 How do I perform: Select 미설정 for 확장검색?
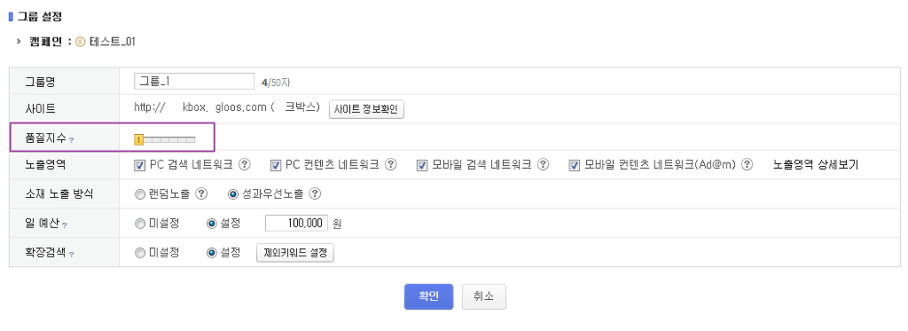(139, 253)
